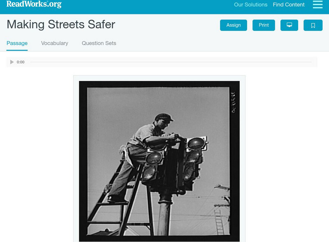Click the ReadWorks.org logo

pyautogui.click(x=34, y=4)
